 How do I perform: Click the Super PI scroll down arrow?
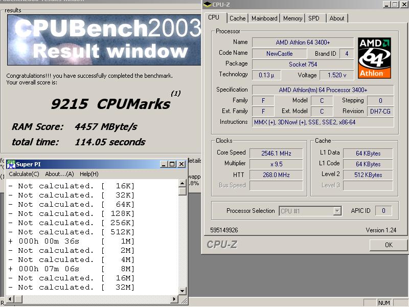(x=183, y=291)
